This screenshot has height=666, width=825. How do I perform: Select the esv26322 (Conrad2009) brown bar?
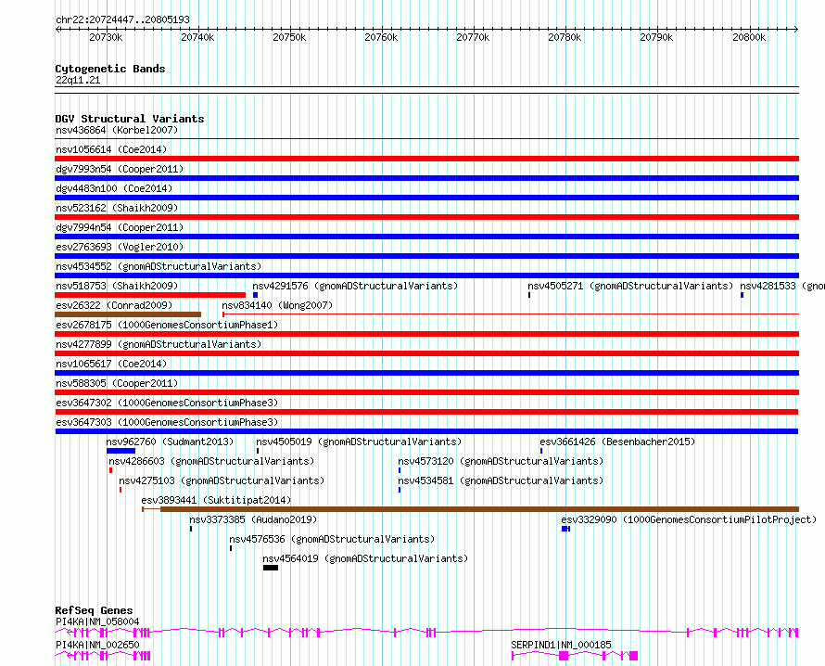point(128,314)
